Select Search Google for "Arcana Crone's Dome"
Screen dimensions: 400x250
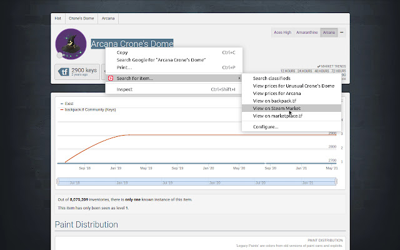click(174, 60)
